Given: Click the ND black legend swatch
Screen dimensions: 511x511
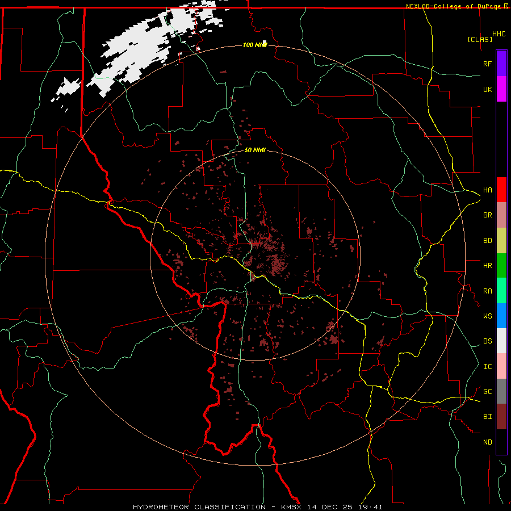Looking at the screenshot, I should (x=501, y=442).
